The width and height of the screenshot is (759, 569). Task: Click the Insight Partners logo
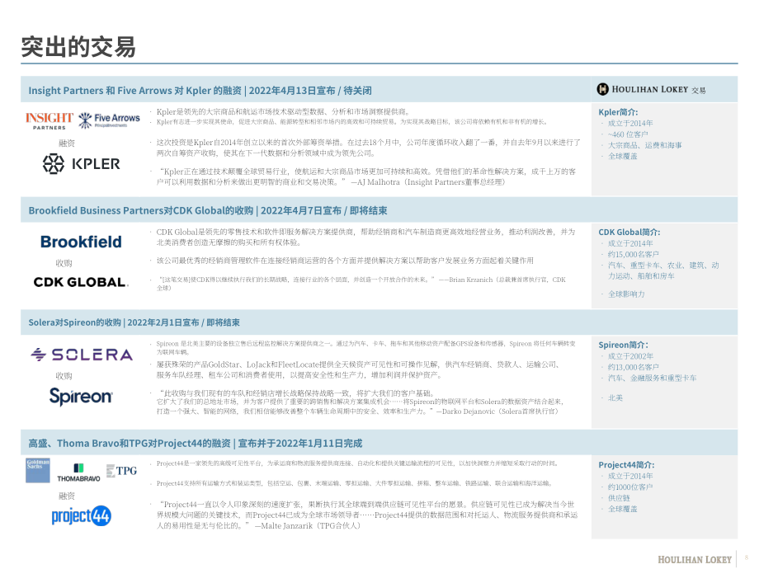click(x=49, y=120)
